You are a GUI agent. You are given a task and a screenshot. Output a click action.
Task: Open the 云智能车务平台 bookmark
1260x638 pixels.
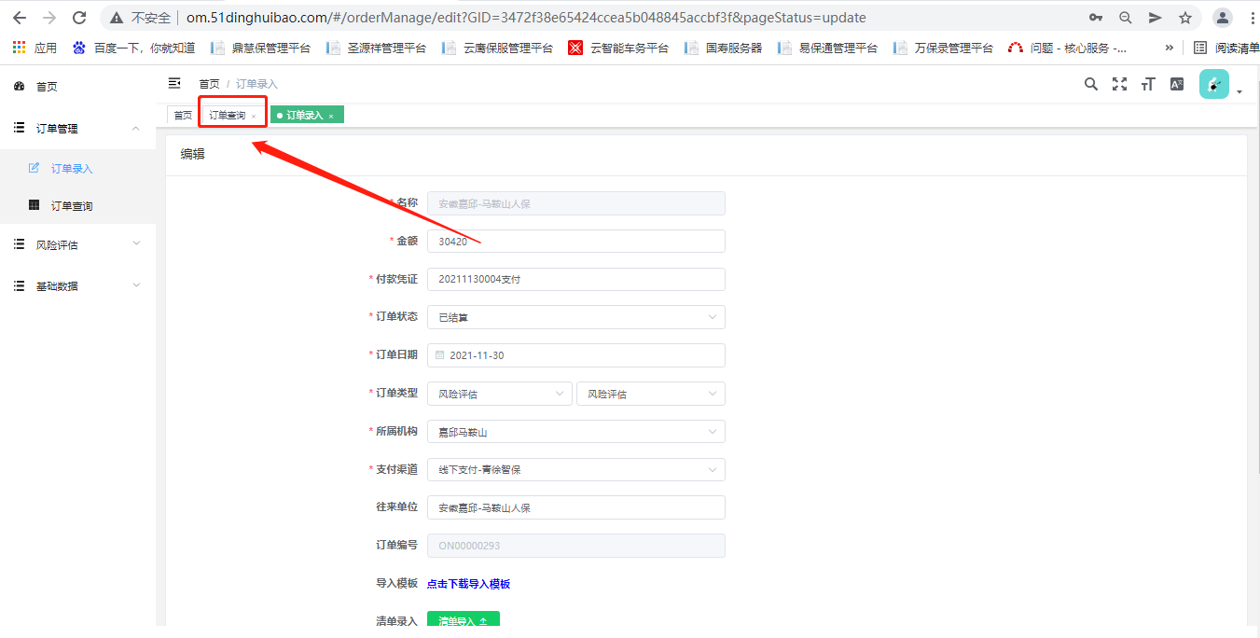click(618, 48)
